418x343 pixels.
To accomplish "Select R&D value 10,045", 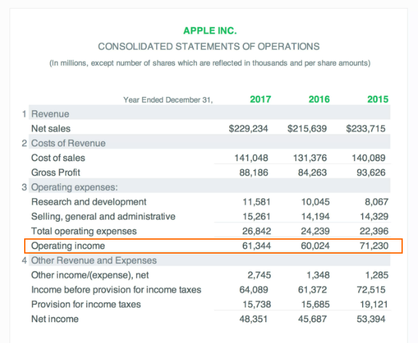I will pos(315,202).
